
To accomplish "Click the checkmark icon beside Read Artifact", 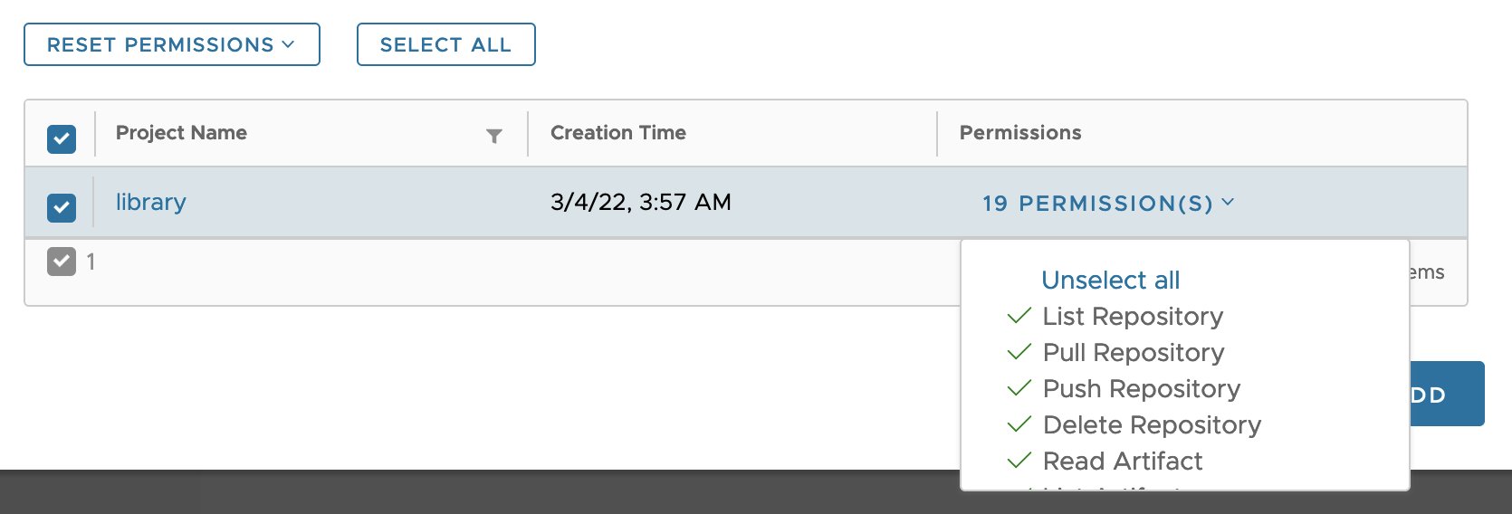I will [x=1019, y=461].
